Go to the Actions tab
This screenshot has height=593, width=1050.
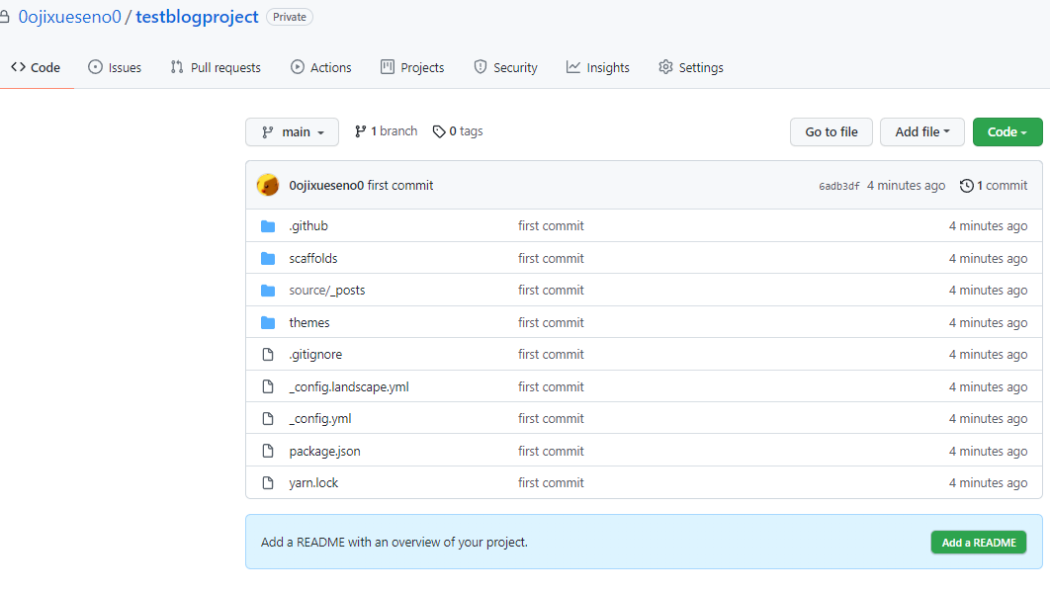coord(320,67)
